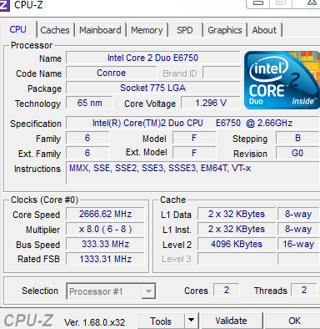Screen dimensions: 320x329
Task: Click the CPU-Z app icon in title bar
Action: (5, 5)
